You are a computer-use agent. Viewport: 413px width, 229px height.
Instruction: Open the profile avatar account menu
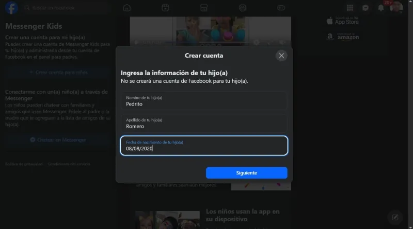pyautogui.click(x=396, y=7)
